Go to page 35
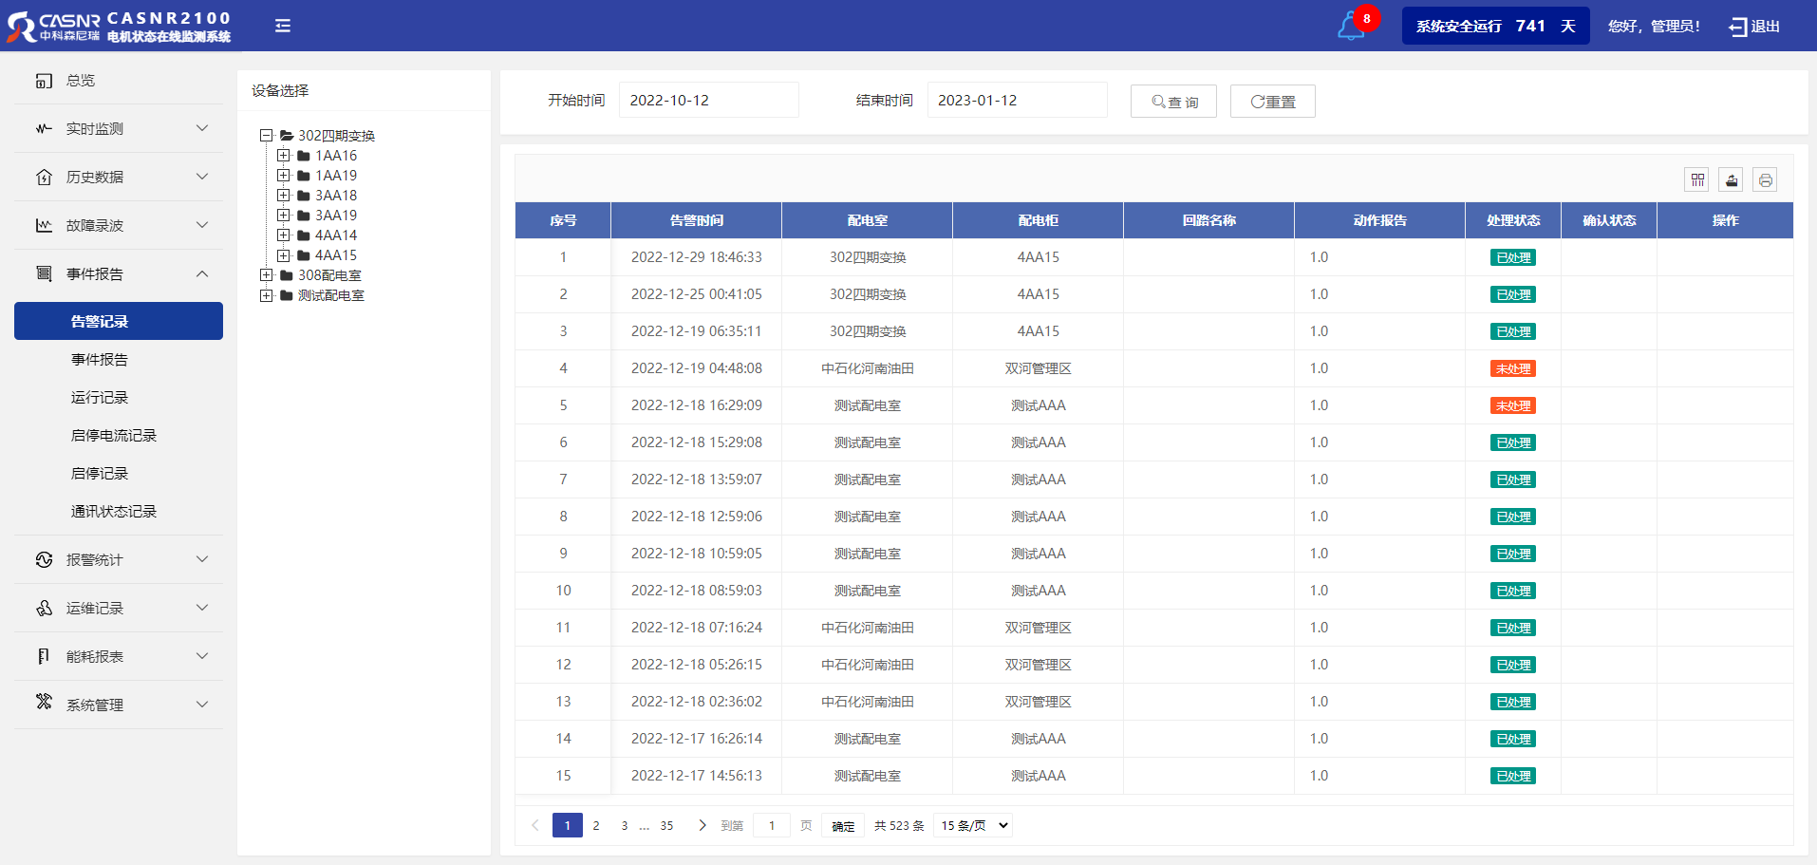Screen dimensions: 1817x865 (x=666, y=826)
